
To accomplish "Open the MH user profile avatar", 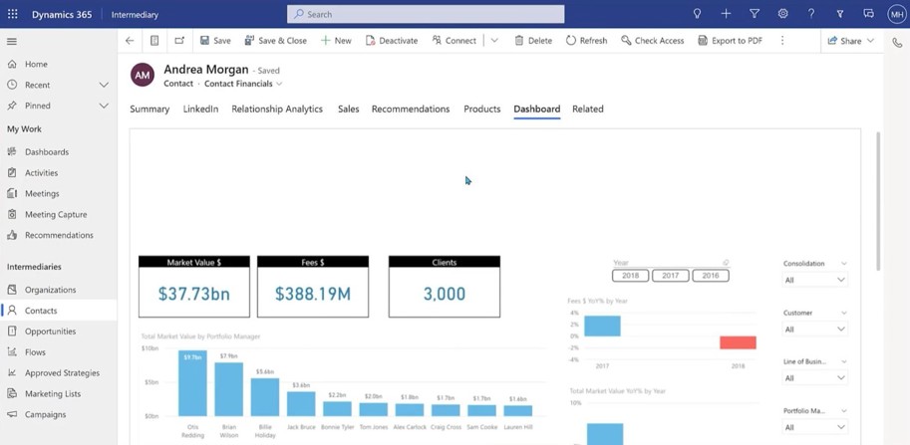I will [x=897, y=14].
